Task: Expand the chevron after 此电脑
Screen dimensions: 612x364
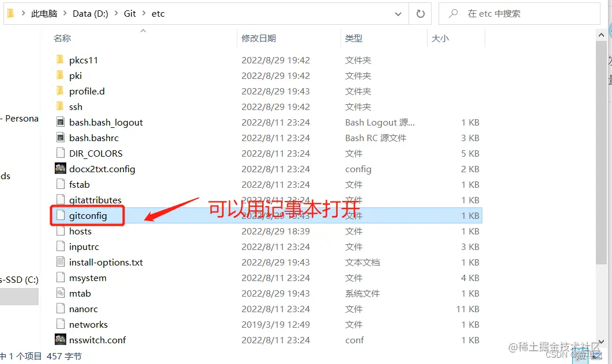Action: pos(65,14)
